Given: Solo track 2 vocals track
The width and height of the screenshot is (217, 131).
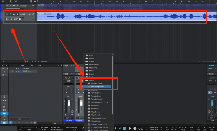Looking at the screenshot, I should coord(11,14).
